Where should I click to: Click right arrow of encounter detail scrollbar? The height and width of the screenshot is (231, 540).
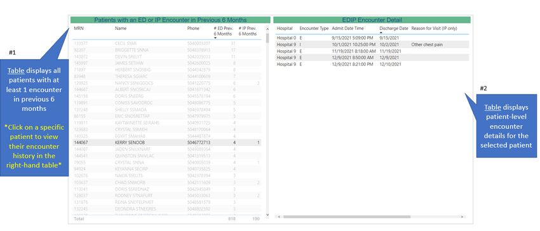point(461,217)
